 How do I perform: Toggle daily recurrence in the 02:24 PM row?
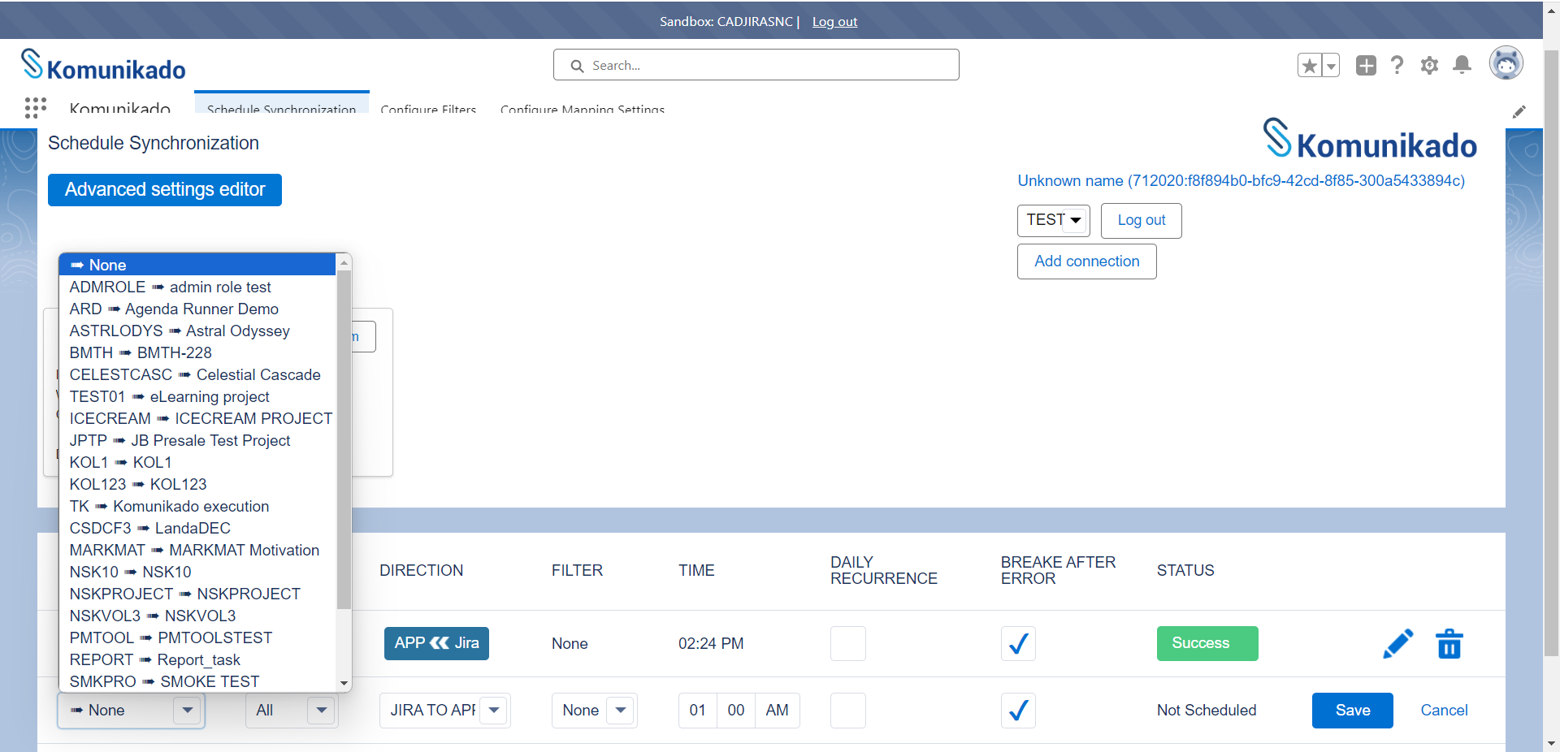(x=847, y=643)
